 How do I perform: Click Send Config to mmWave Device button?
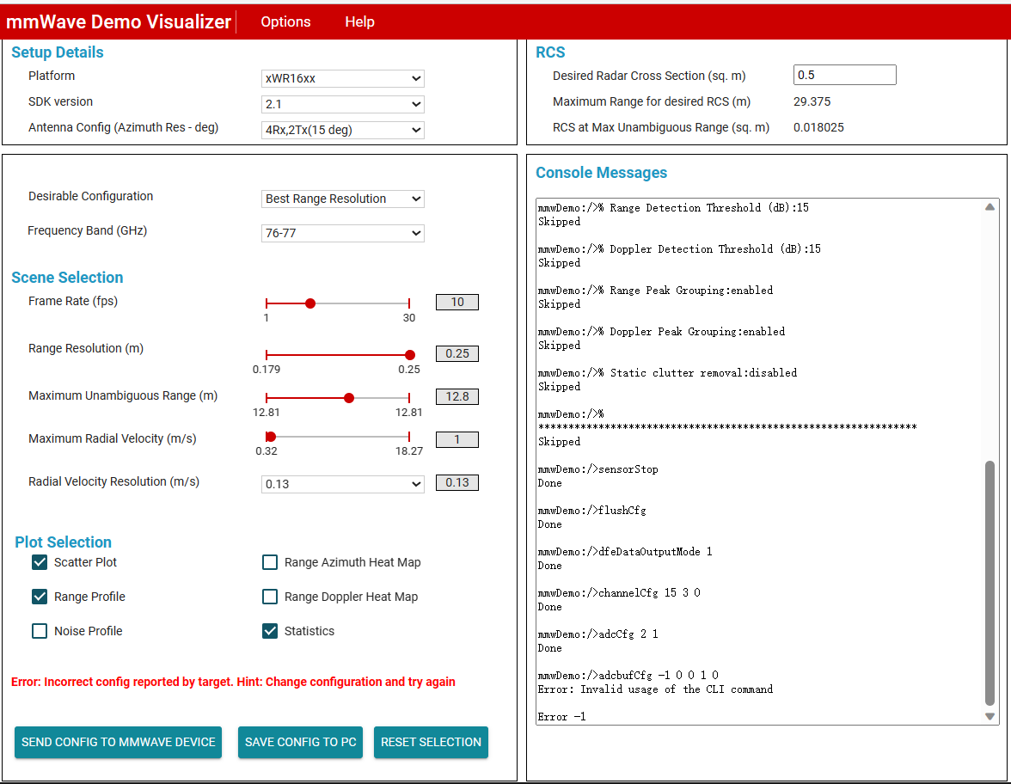[118, 742]
